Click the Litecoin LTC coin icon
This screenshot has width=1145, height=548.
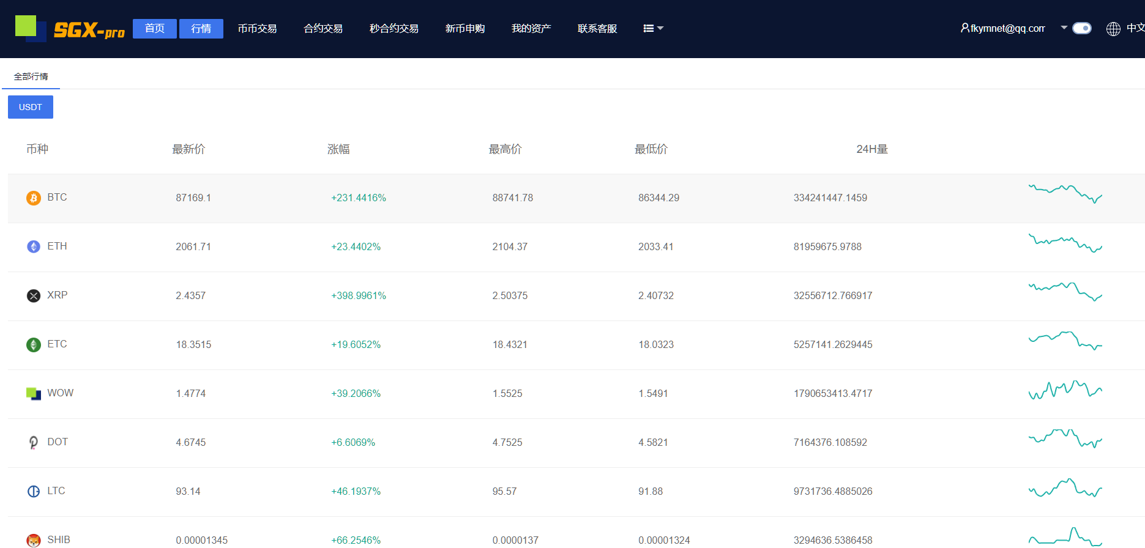(x=34, y=491)
